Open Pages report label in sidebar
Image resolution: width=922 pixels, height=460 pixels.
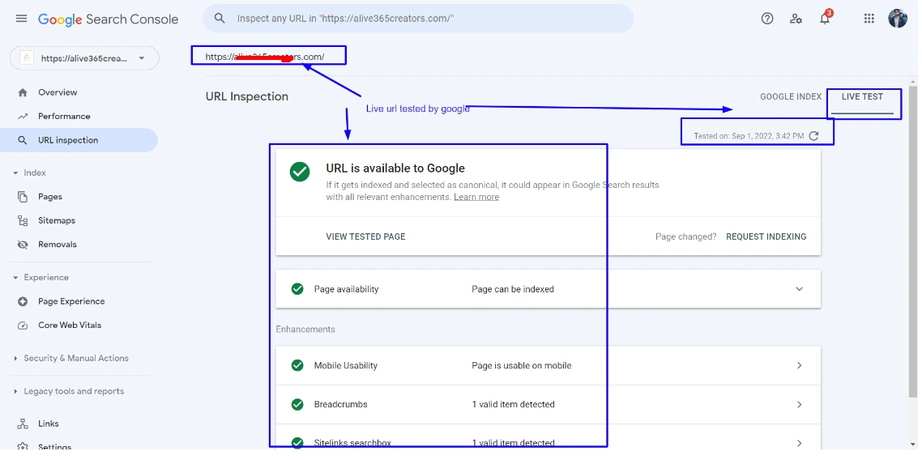[50, 197]
